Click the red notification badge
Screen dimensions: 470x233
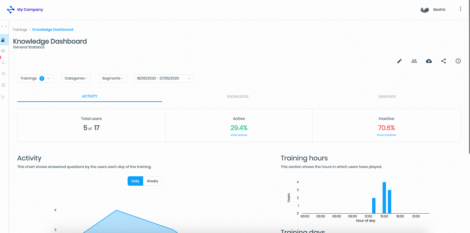coord(0,57)
